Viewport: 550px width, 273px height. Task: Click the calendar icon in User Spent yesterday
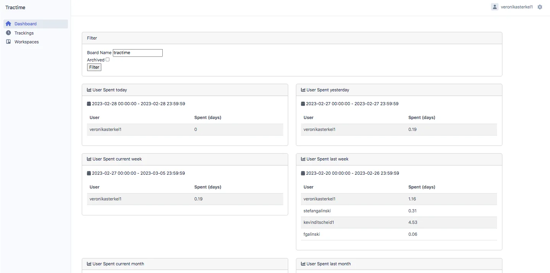point(302,103)
